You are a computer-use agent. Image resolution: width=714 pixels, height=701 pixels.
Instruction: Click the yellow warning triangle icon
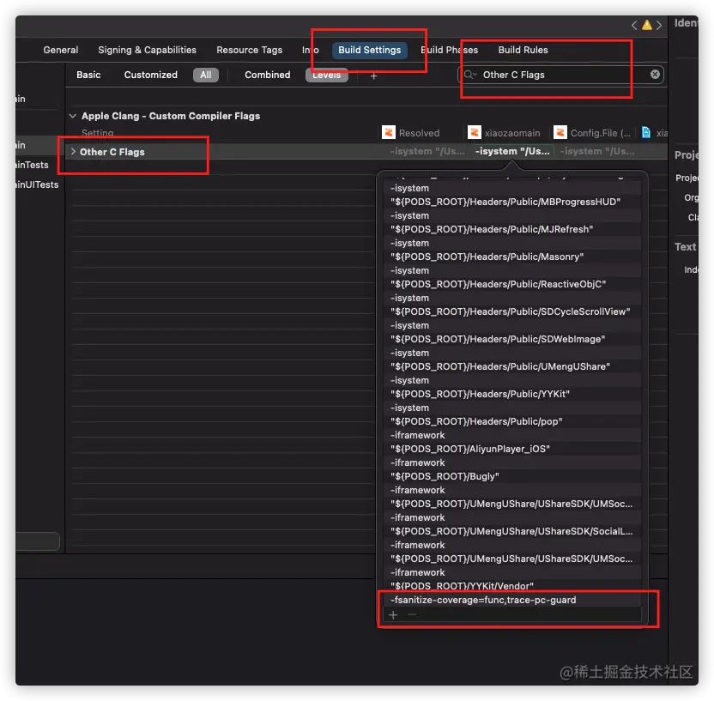(646, 25)
